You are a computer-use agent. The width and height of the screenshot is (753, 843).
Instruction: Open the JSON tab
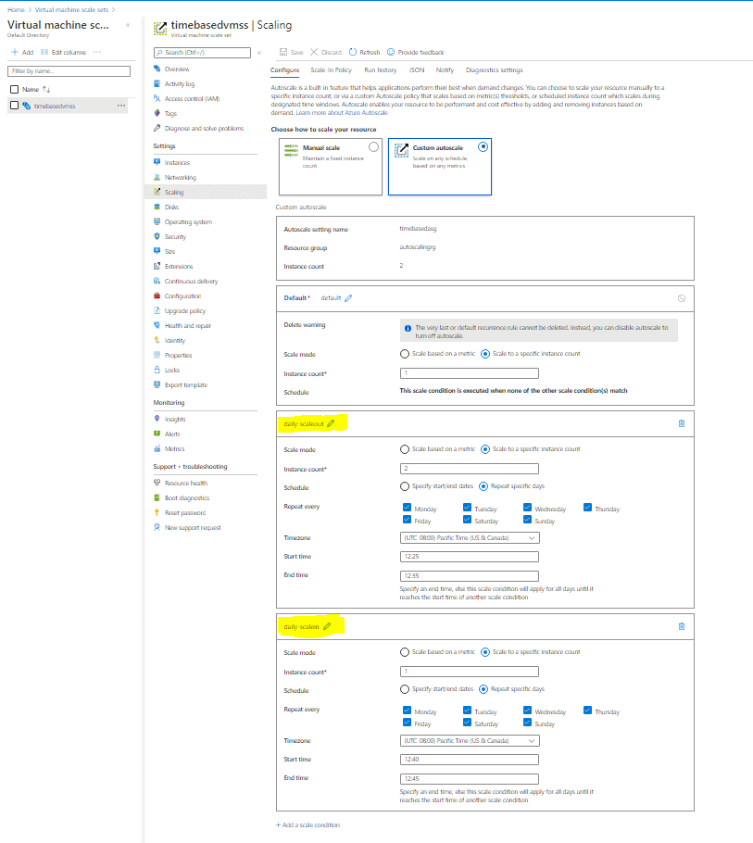[x=417, y=69]
